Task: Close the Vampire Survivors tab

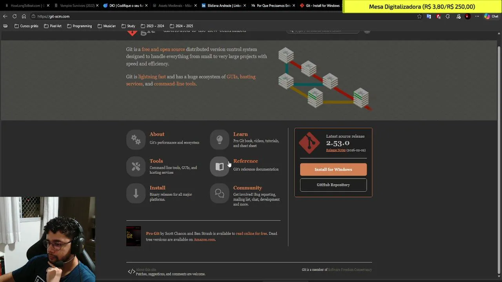Action: [x=97, y=6]
